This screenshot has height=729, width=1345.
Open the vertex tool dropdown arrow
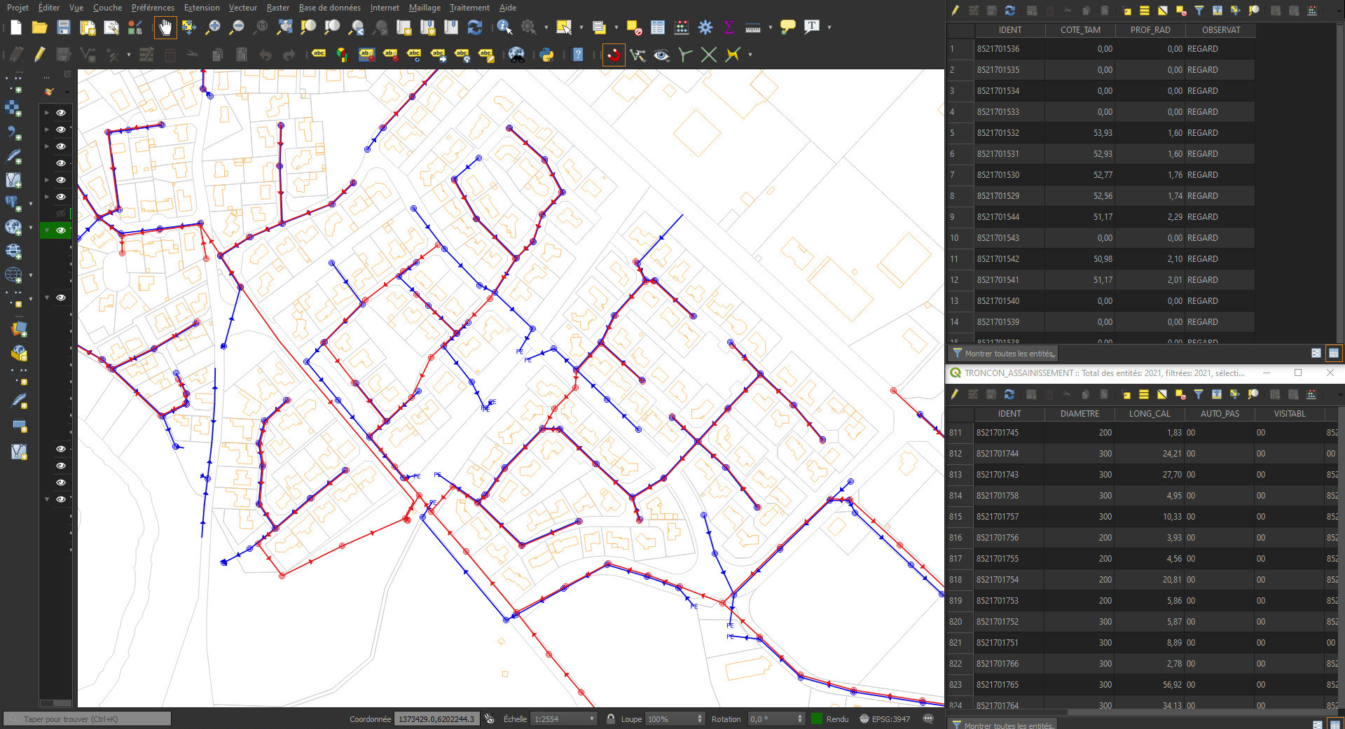129,55
